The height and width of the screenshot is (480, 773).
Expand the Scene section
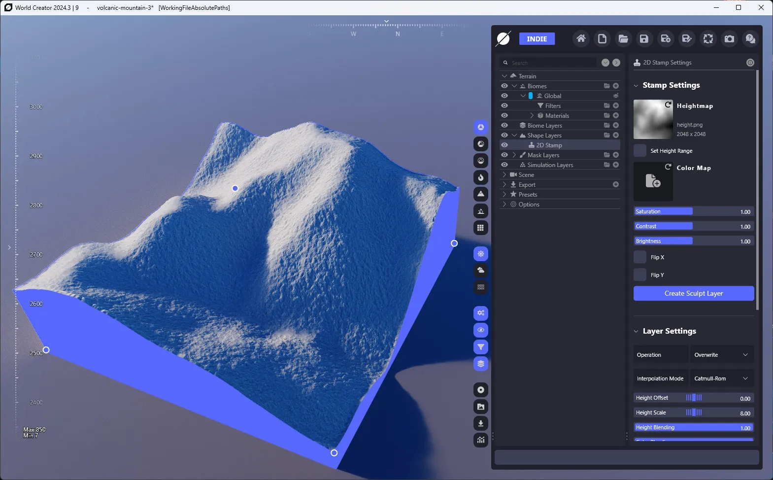504,174
